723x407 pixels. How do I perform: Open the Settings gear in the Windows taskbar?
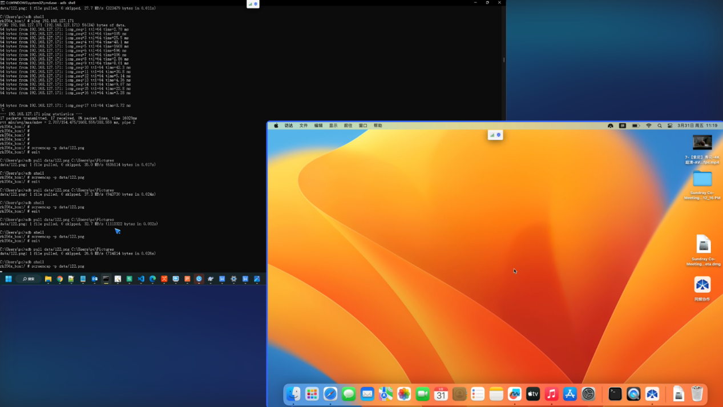233,279
